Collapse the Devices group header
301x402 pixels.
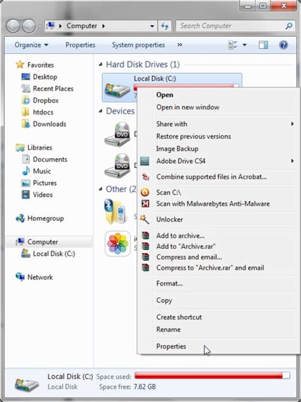101,111
